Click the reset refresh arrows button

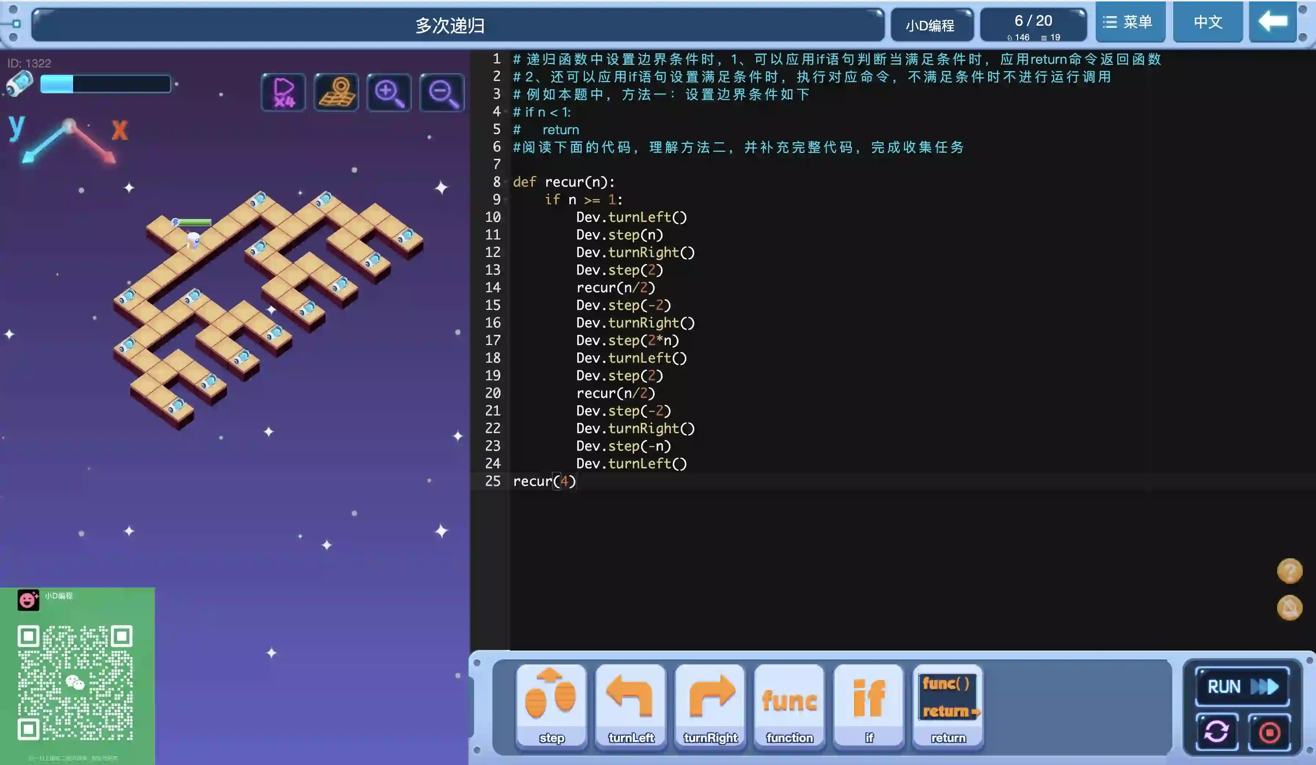tap(1217, 732)
